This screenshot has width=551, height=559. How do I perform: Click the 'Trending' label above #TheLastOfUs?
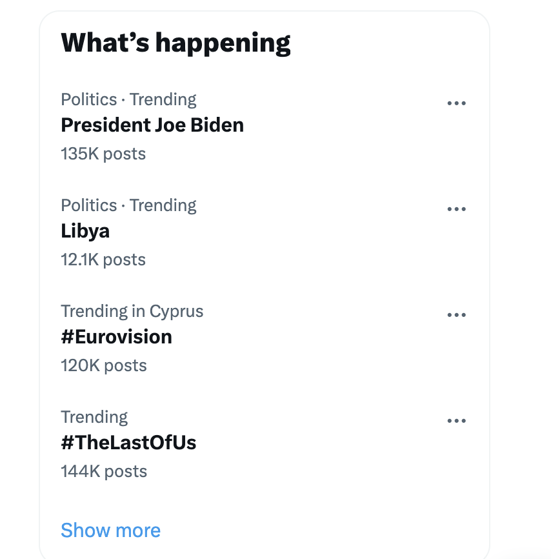[94, 417]
